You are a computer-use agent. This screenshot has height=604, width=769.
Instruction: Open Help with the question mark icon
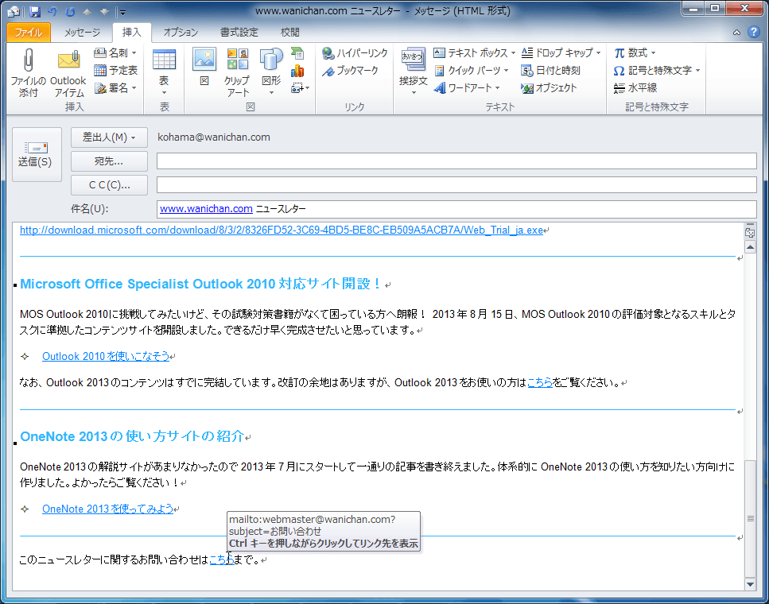pyautogui.click(x=754, y=33)
